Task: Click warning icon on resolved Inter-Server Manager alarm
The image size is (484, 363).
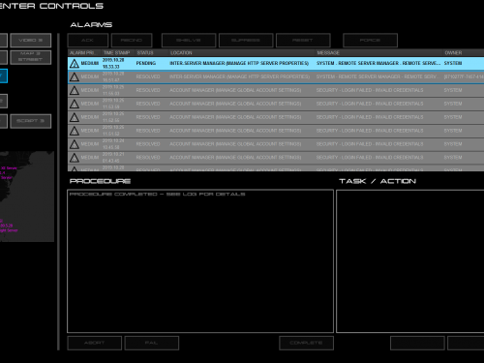Action: 75,76
